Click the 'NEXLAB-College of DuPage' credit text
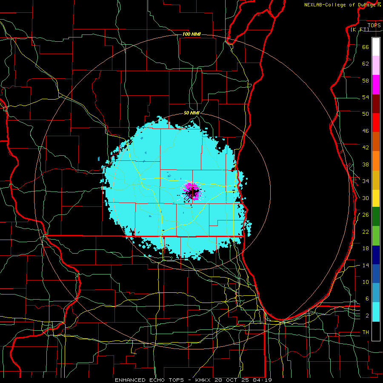The height and width of the screenshot is (383, 383). coord(340,5)
